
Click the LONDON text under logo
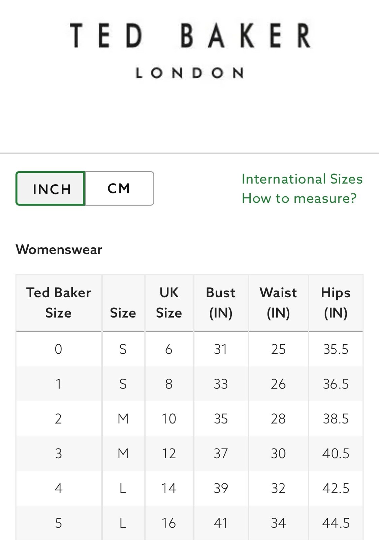(190, 73)
